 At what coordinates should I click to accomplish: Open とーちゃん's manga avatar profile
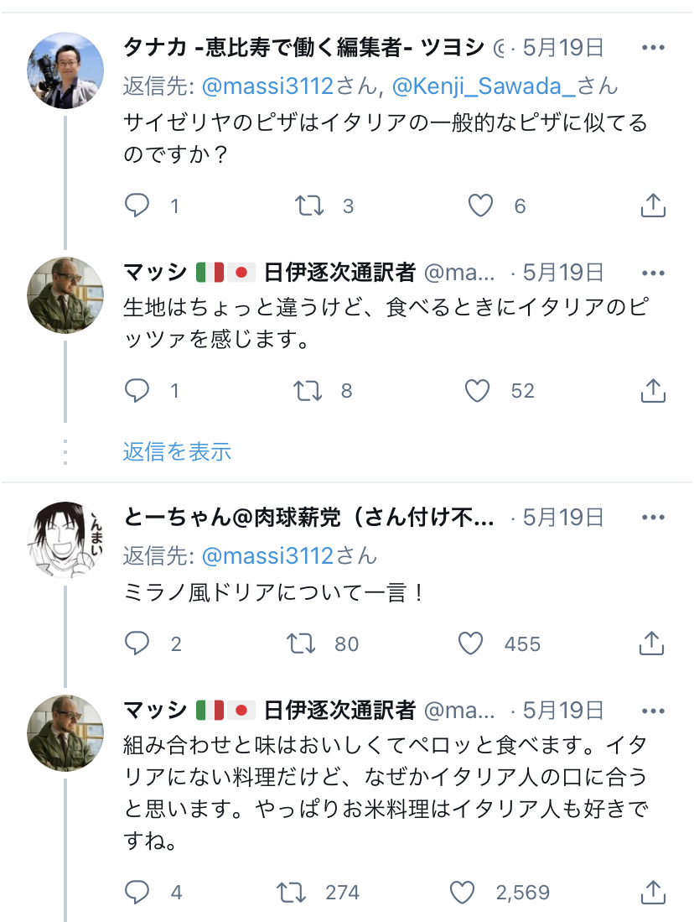point(65,539)
